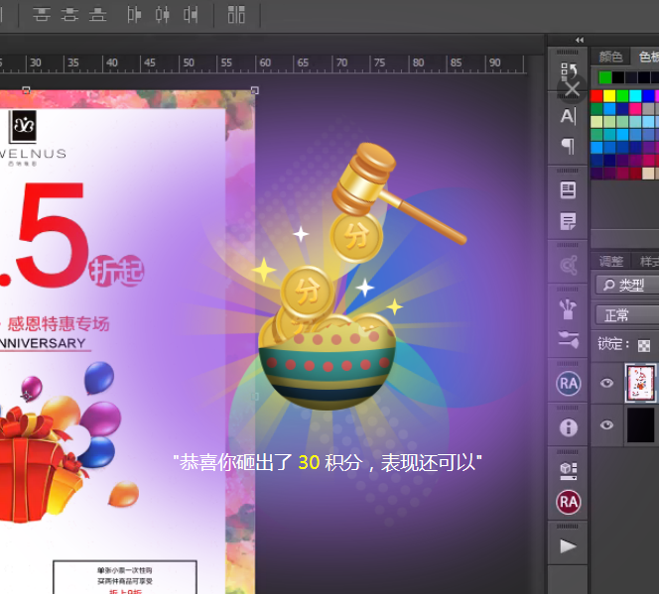The width and height of the screenshot is (659, 594).
Task: Open the layer filter 类型 dropdown
Action: [627, 286]
